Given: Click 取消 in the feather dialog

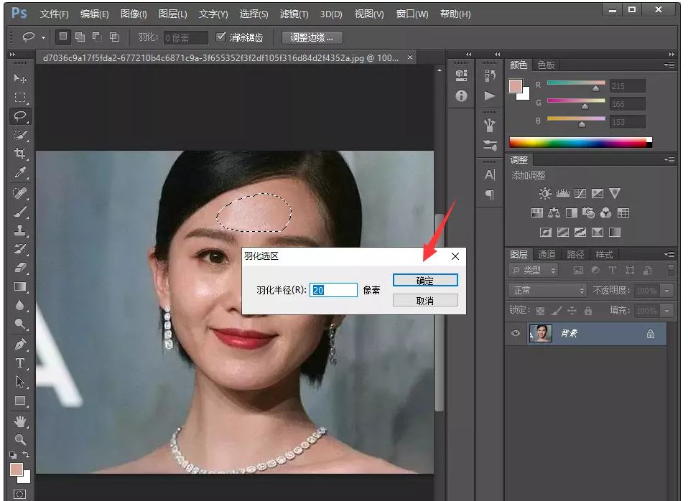Looking at the screenshot, I should (425, 301).
